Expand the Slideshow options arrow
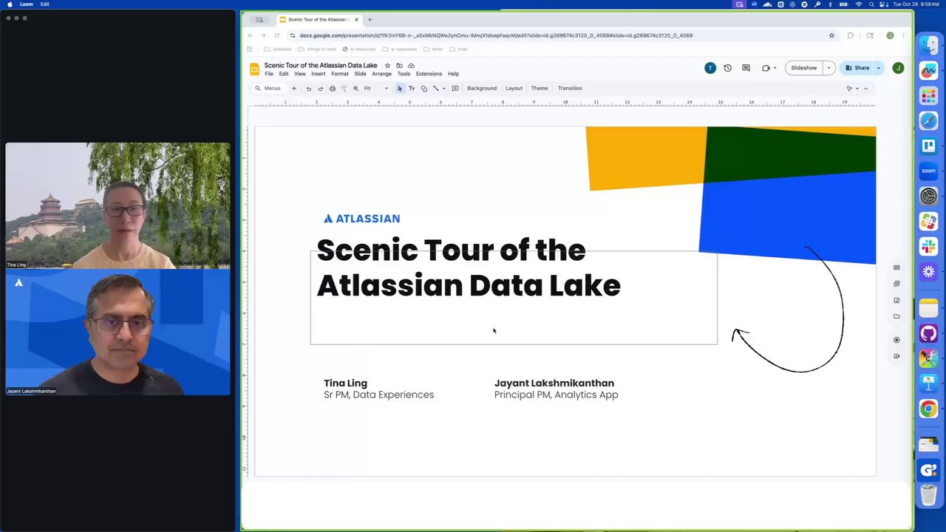 click(828, 68)
